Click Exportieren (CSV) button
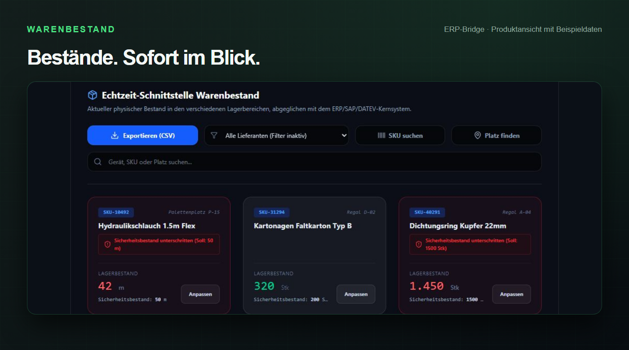 (x=142, y=136)
